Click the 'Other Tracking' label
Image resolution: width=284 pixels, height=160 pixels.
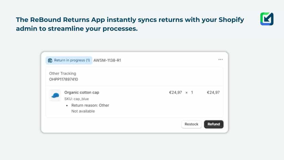[63, 73]
